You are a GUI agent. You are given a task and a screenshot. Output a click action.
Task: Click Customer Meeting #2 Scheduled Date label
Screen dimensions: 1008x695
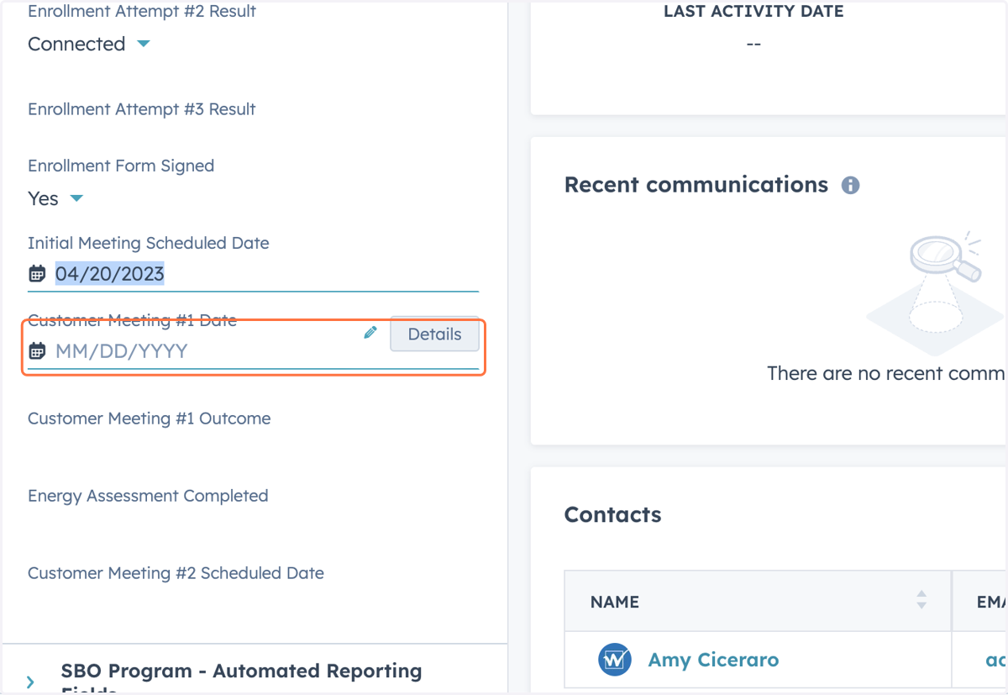[x=176, y=573]
